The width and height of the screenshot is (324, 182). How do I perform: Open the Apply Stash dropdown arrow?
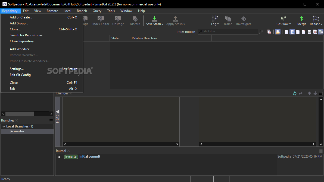pos(184,24)
